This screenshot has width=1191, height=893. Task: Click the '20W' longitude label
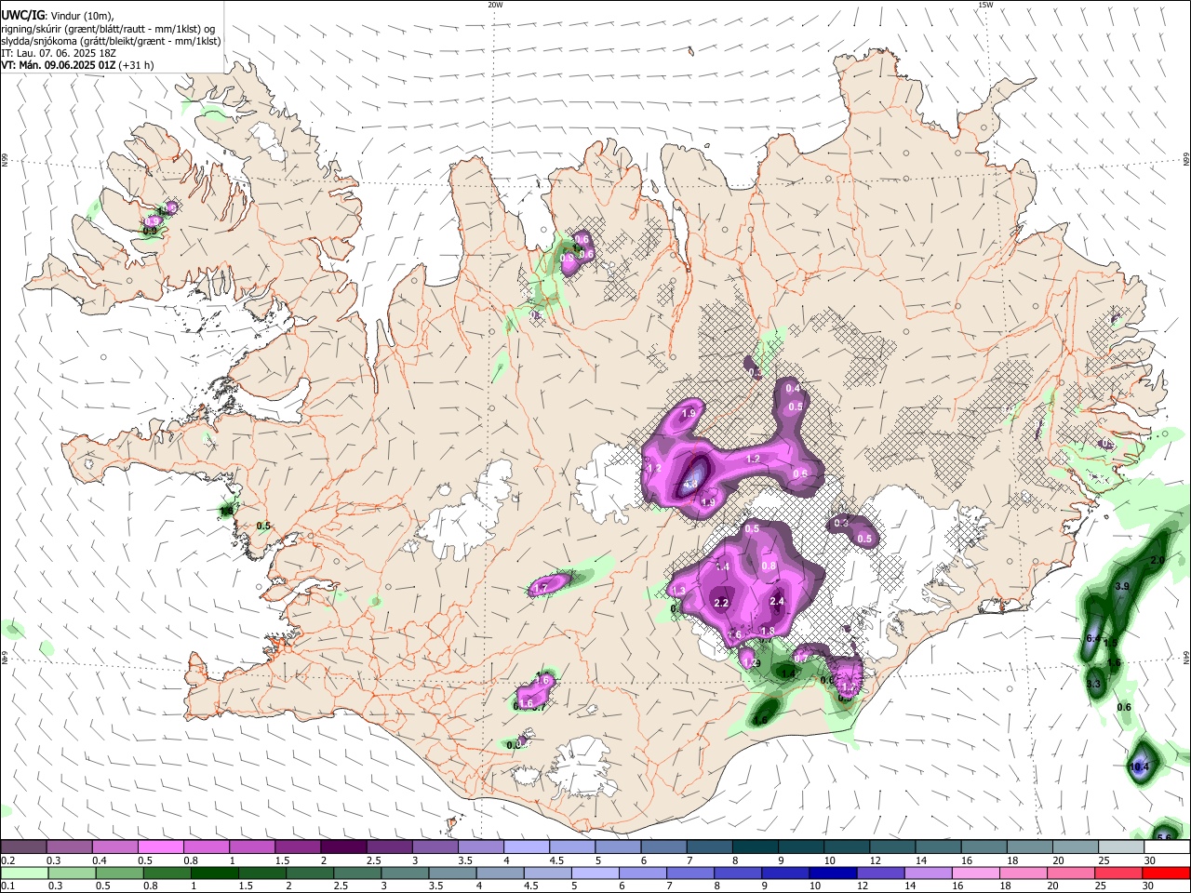click(495, 5)
